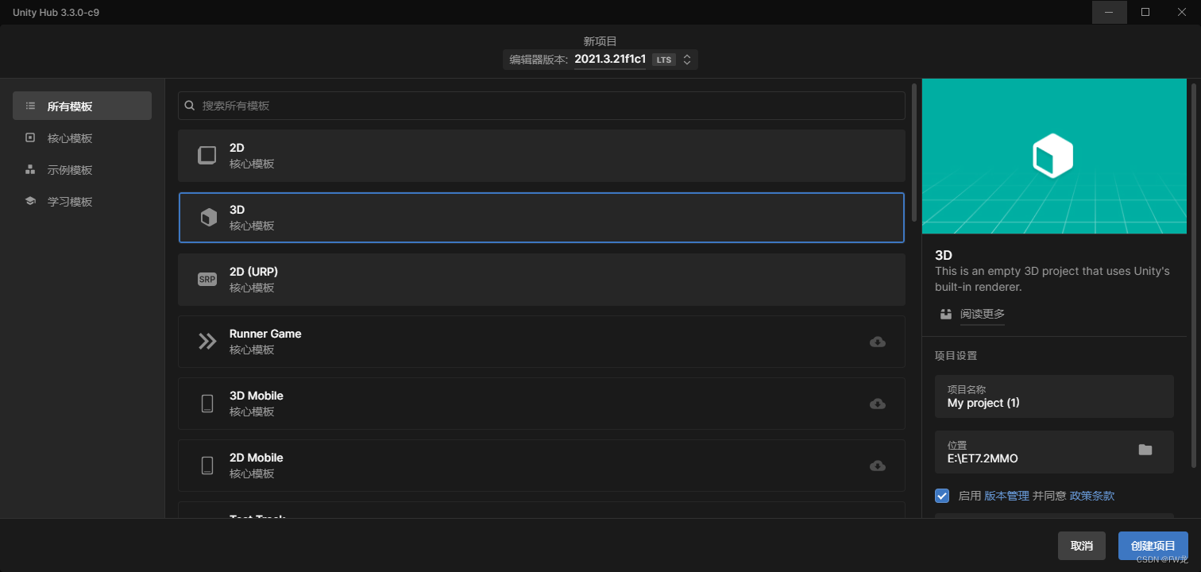Minimize the Unity Hub window
Viewport: 1201px width, 572px height.
pyautogui.click(x=1110, y=12)
